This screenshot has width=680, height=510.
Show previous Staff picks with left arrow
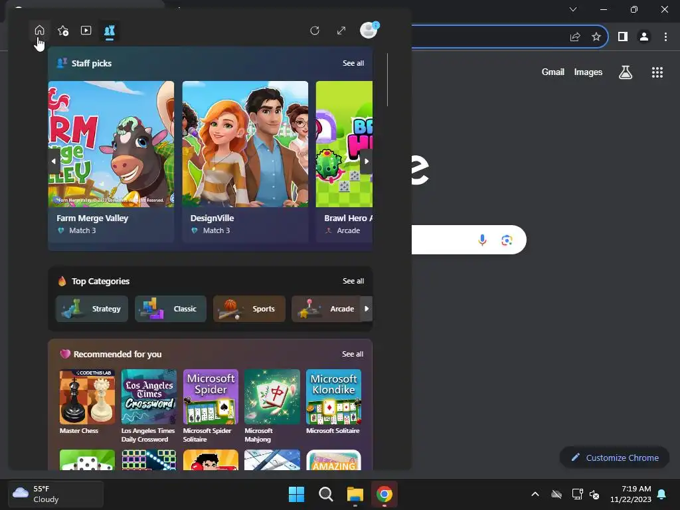tap(53, 161)
